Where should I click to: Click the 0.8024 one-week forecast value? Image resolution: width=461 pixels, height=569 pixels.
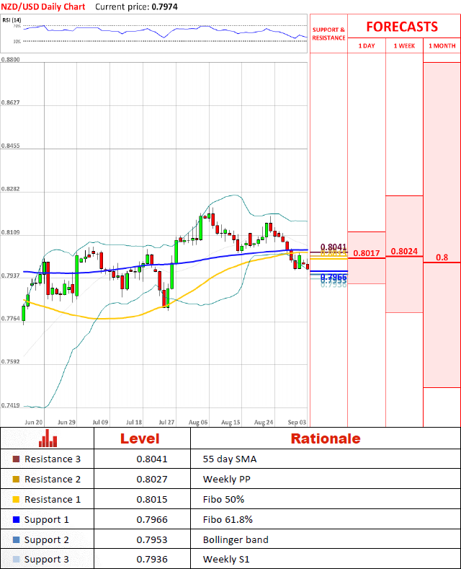[x=403, y=252]
